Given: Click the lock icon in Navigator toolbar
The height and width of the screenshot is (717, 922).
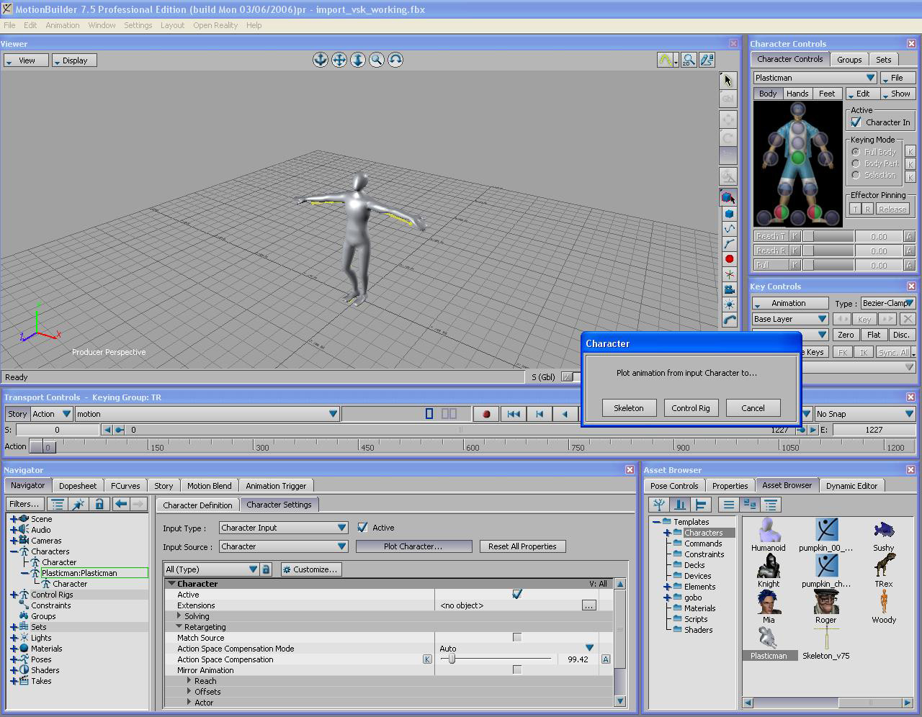Looking at the screenshot, I should tap(99, 504).
